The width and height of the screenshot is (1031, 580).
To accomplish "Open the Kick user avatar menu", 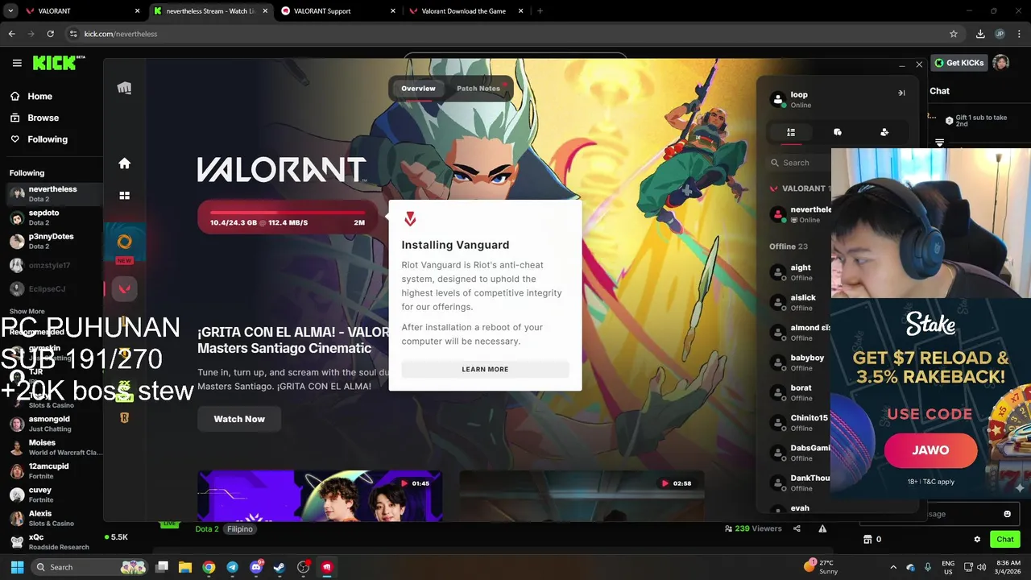I will [1001, 63].
